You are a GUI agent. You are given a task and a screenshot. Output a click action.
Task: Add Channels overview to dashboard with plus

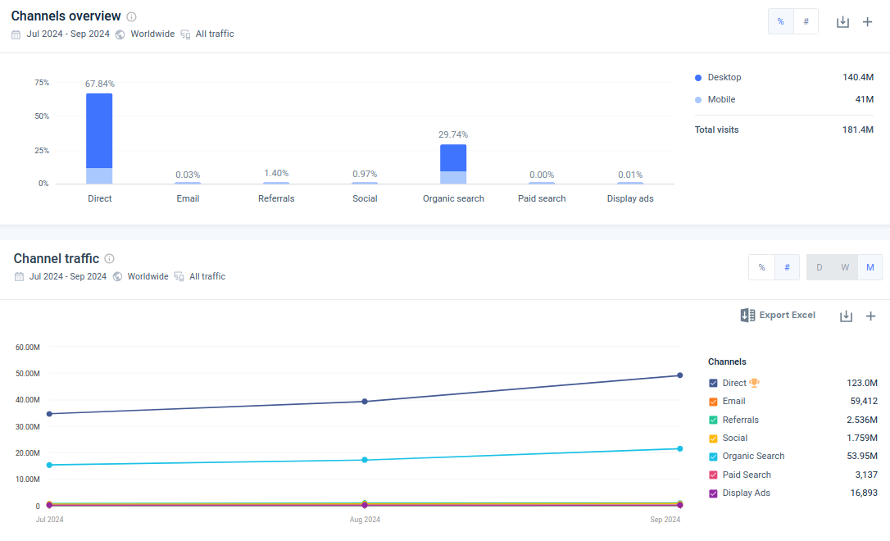click(867, 22)
